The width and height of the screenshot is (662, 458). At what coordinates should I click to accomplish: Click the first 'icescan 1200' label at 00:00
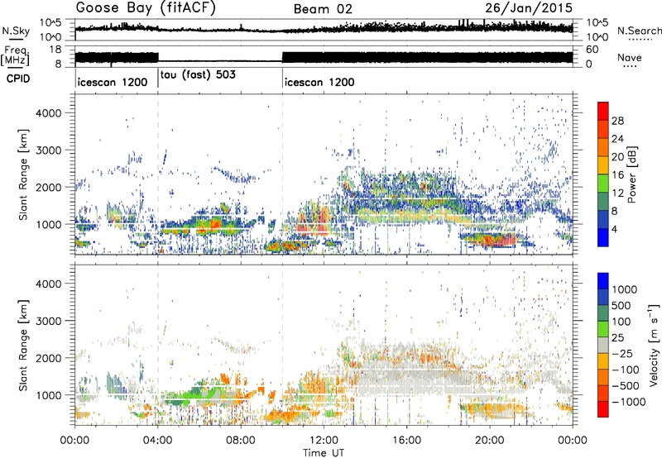tap(113, 82)
